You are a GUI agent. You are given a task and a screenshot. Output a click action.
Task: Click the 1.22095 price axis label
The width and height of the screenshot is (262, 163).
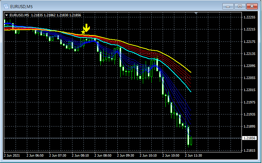pyautogui.click(x=250, y=66)
